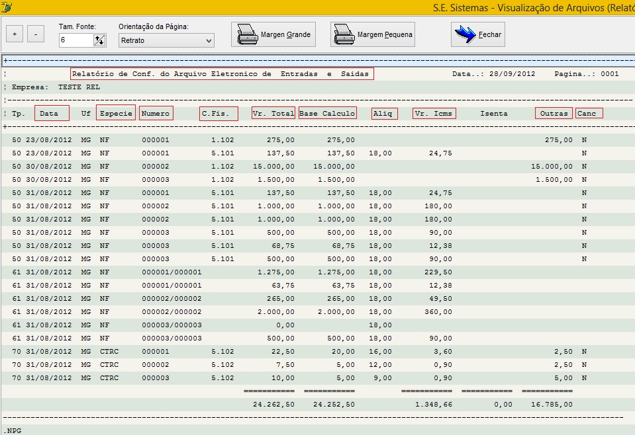Click the 'Aliq' column header
This screenshot has height=435, width=635.
tap(384, 113)
